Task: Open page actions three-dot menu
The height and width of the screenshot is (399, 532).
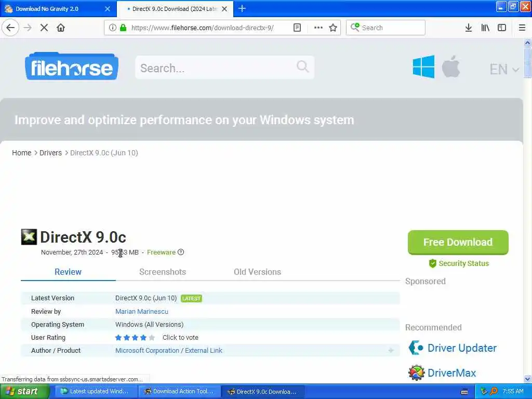Action: 318,28
